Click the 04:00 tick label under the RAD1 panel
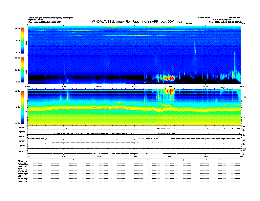Image resolution: width=260 pixels, height=201 pixels. (x=63, y=86)
